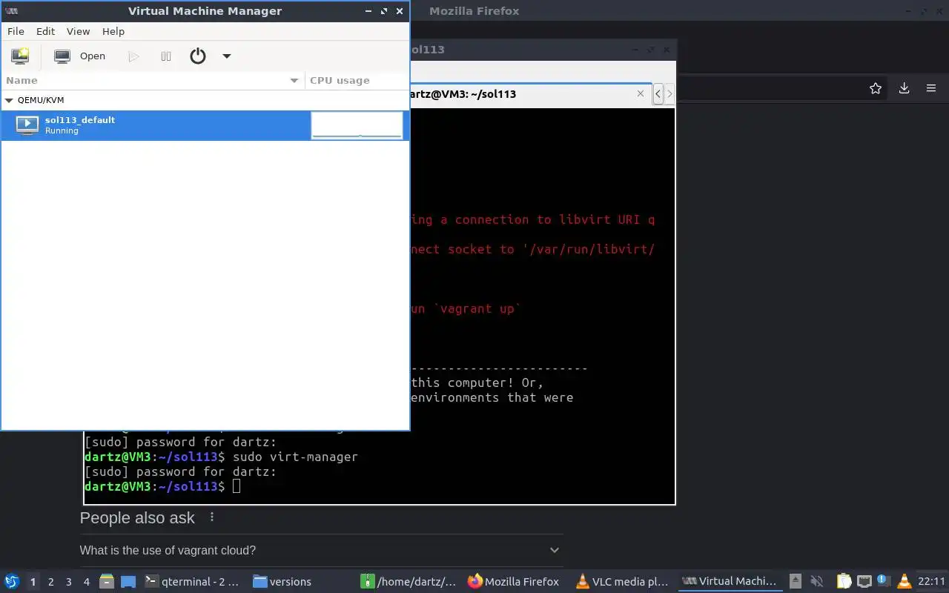Click the CPU usage column header
Screen dimensions: 949x593
(357, 80)
